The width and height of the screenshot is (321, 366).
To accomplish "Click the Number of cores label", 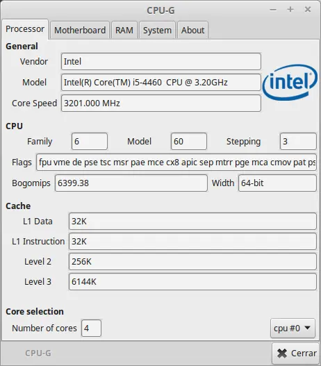I will [x=44, y=328].
